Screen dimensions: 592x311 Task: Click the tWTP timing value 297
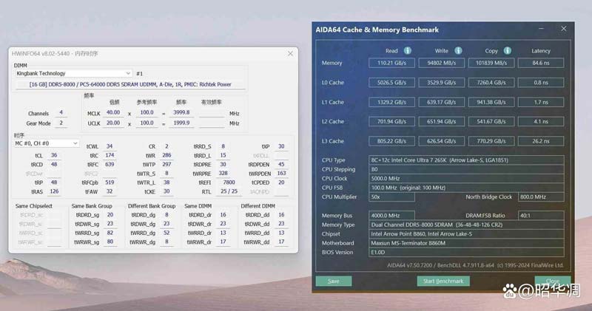point(166,164)
